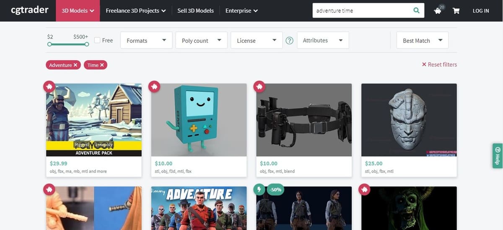Click the cgtrader logo
The image size is (503, 230).
point(29,10)
